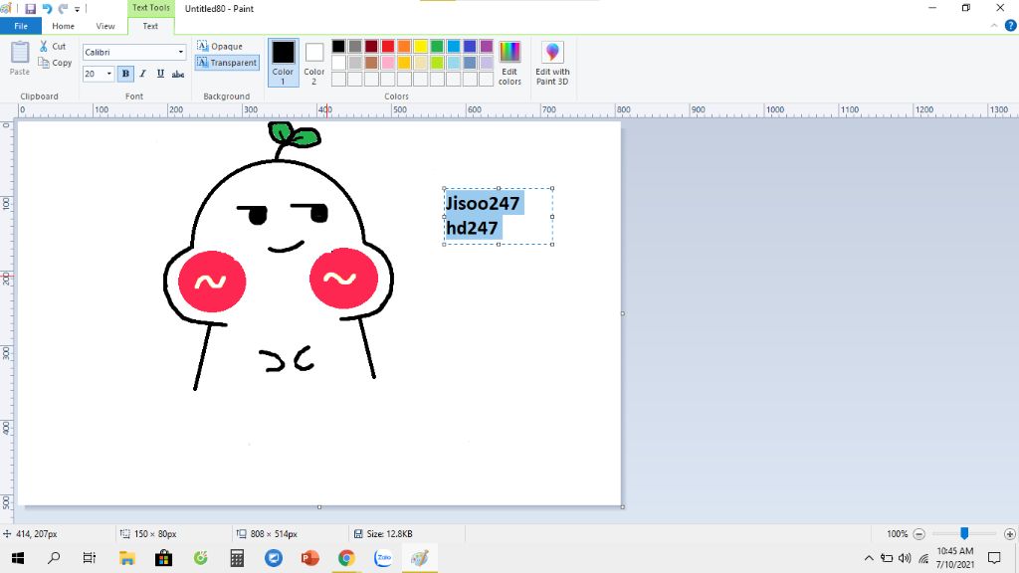The height and width of the screenshot is (573, 1019).
Task: Click the canvas bottom-right corner resize handle
Action: pyautogui.click(x=623, y=506)
